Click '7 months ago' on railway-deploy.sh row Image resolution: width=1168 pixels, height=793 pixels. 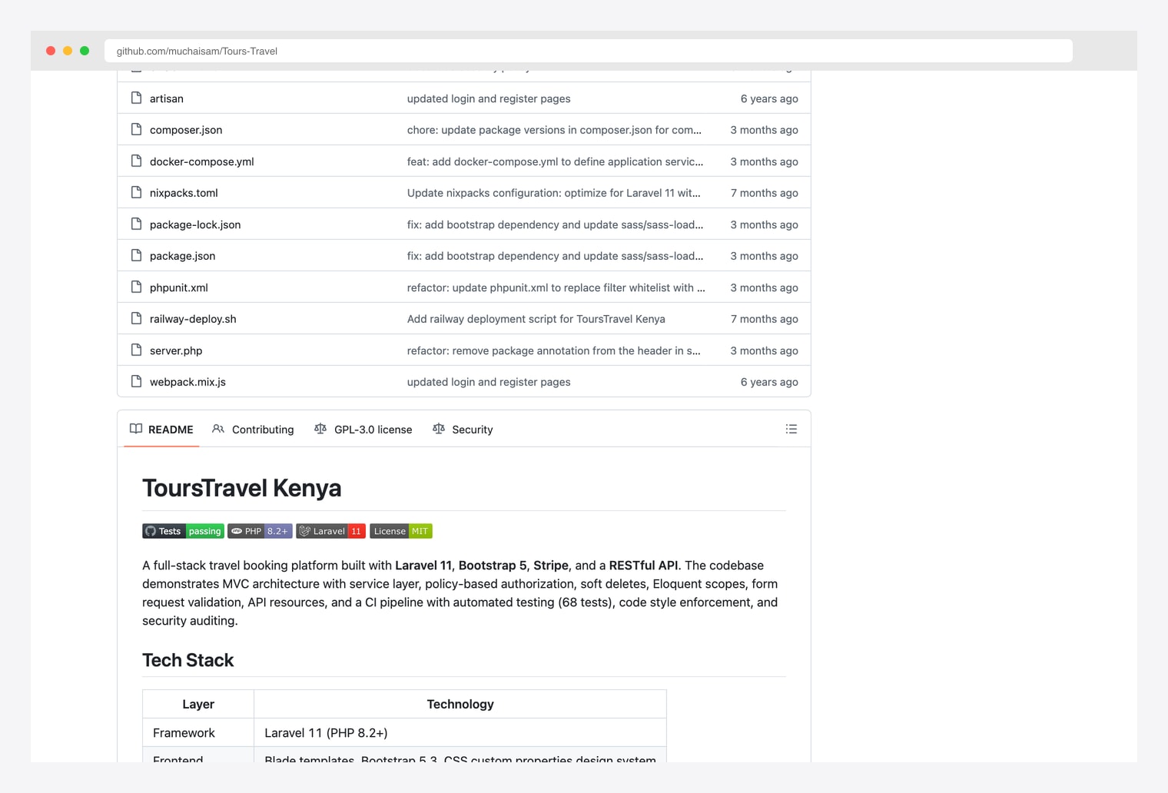click(765, 319)
